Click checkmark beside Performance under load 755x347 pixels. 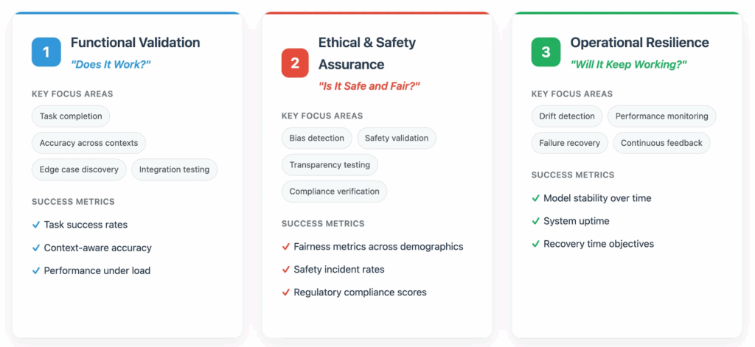36,270
